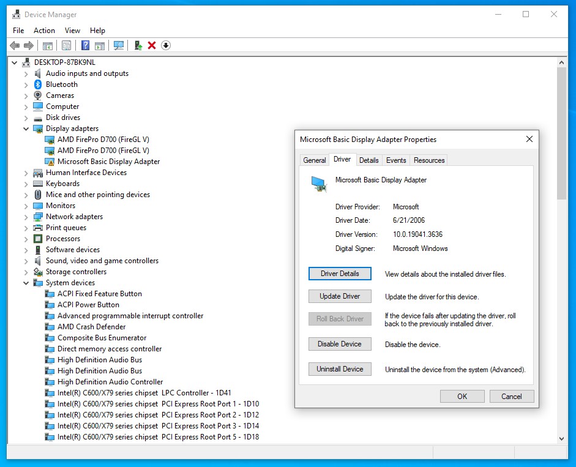Collapse the System devices category
Viewport: 576px width, 467px height.
[x=26, y=283]
